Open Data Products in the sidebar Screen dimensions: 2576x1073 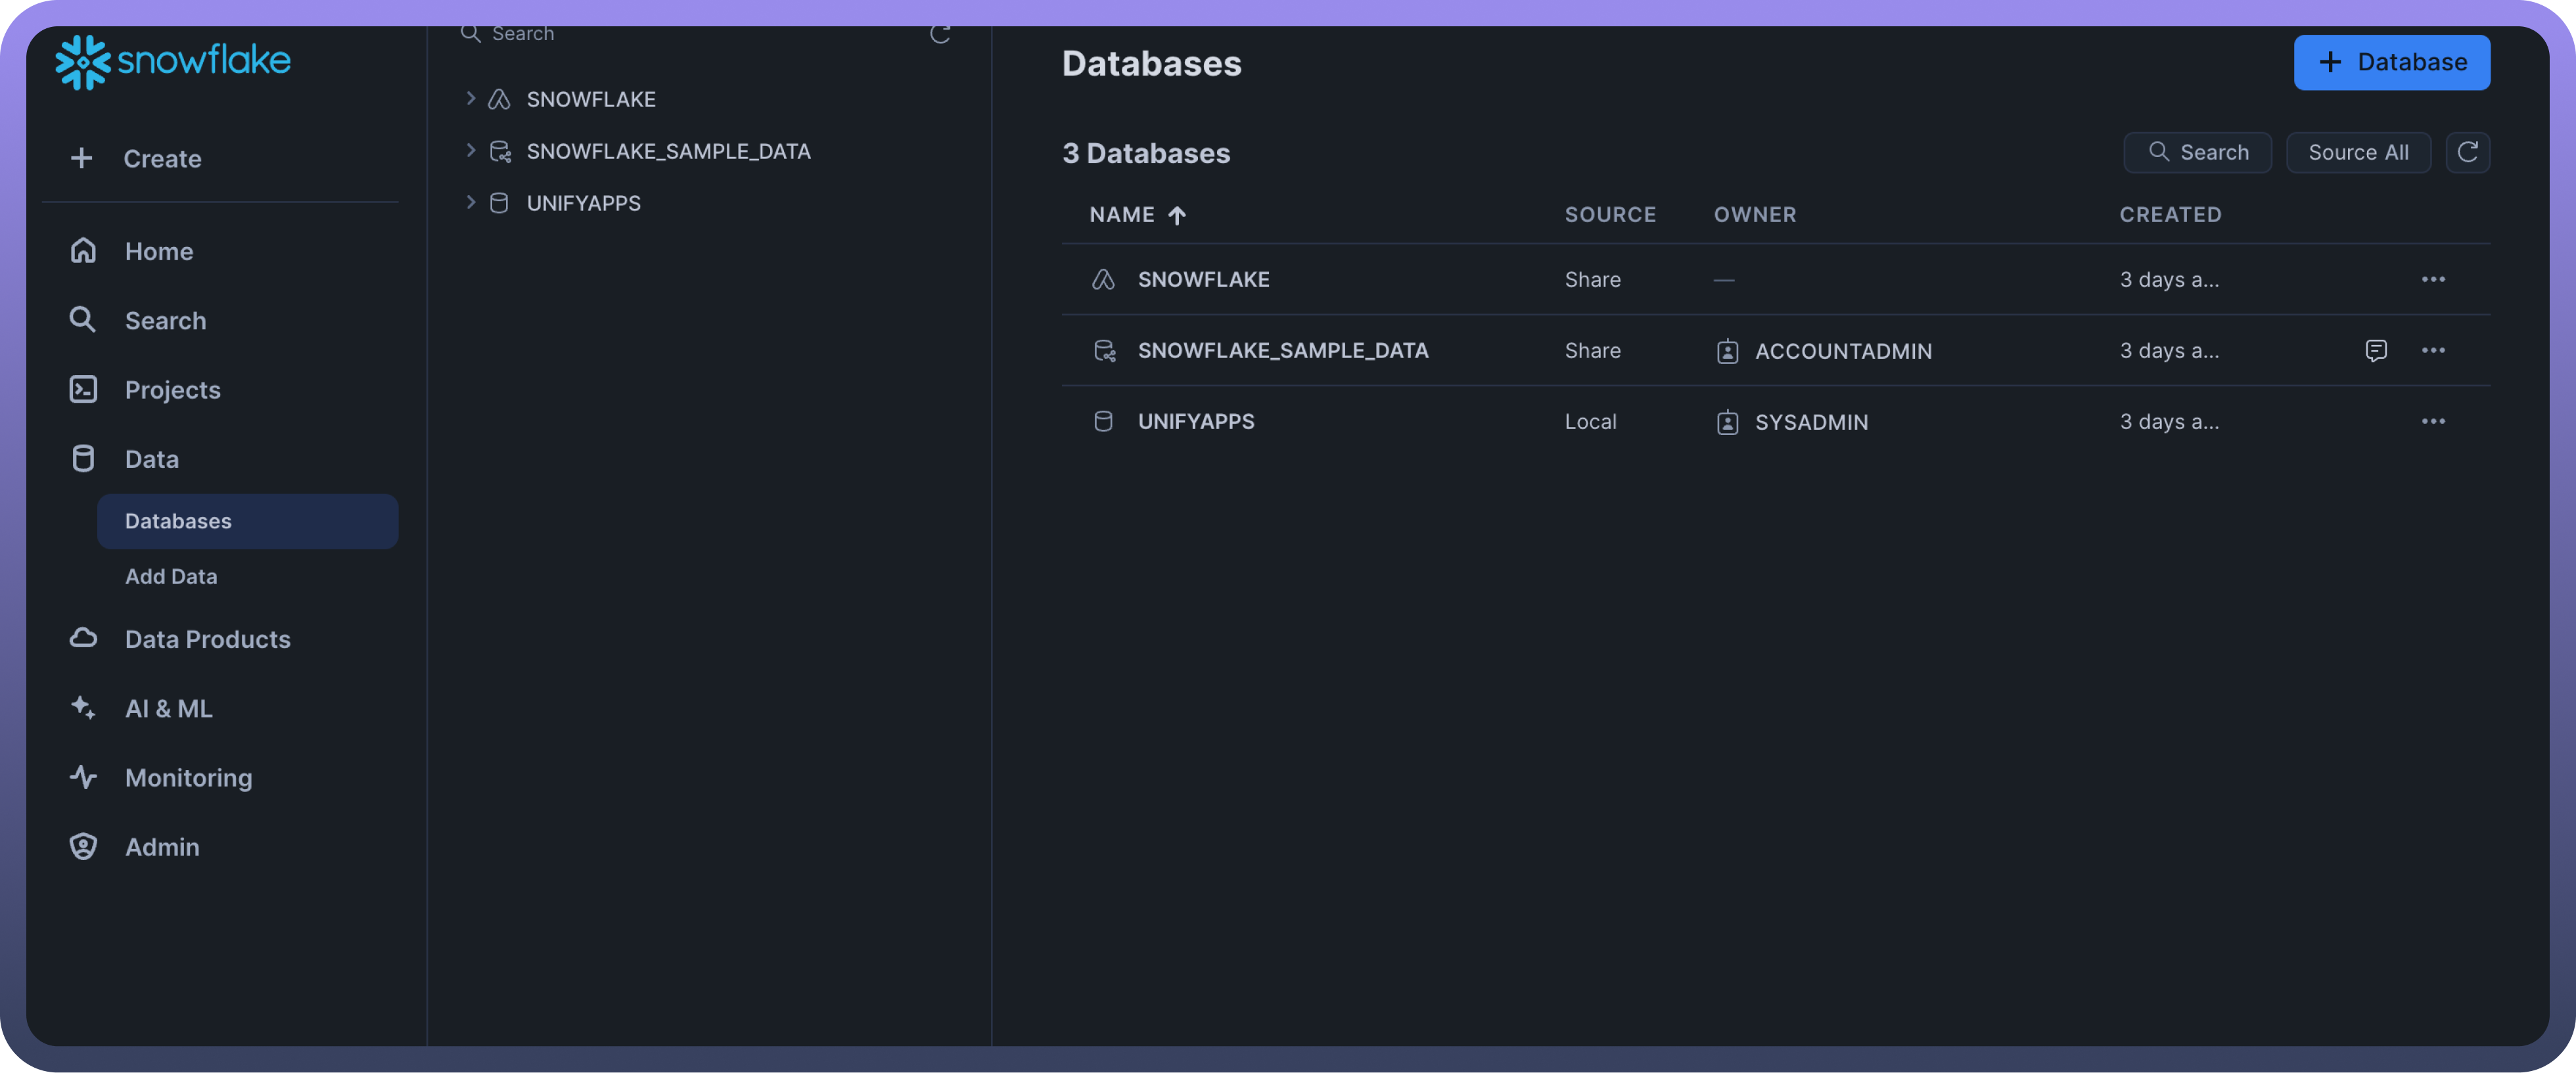(207, 639)
